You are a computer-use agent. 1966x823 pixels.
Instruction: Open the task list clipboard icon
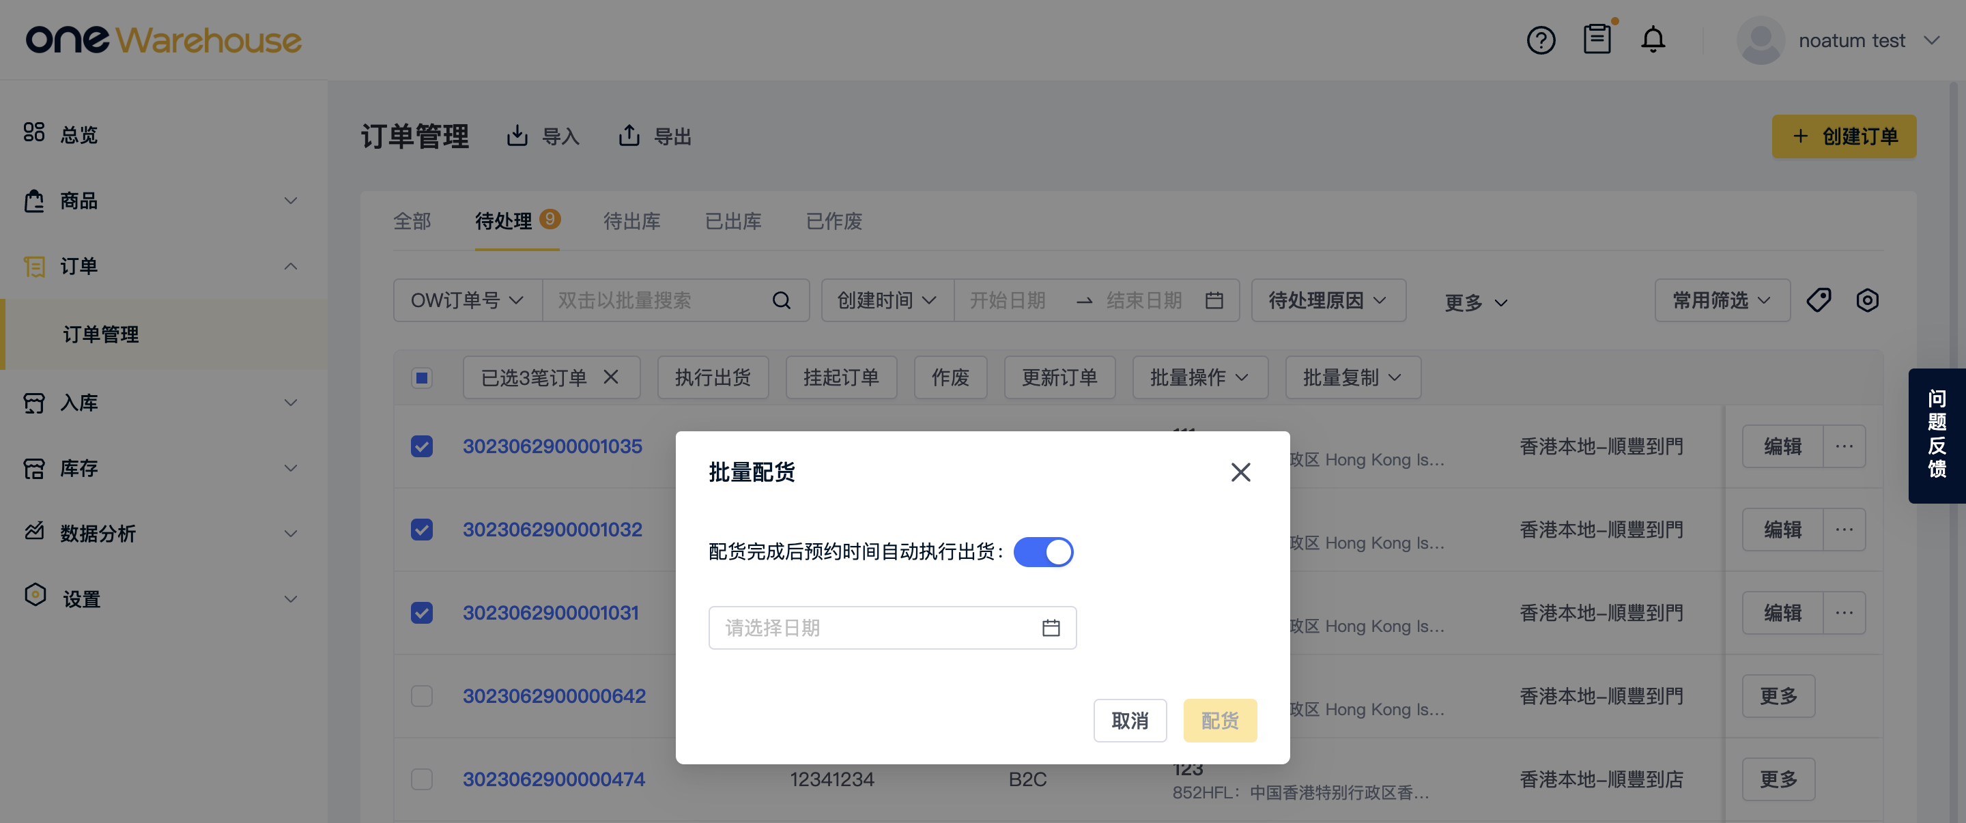click(x=1597, y=39)
